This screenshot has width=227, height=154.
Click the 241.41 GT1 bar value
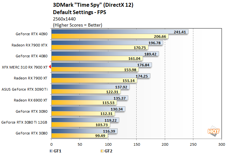[x=180, y=32]
